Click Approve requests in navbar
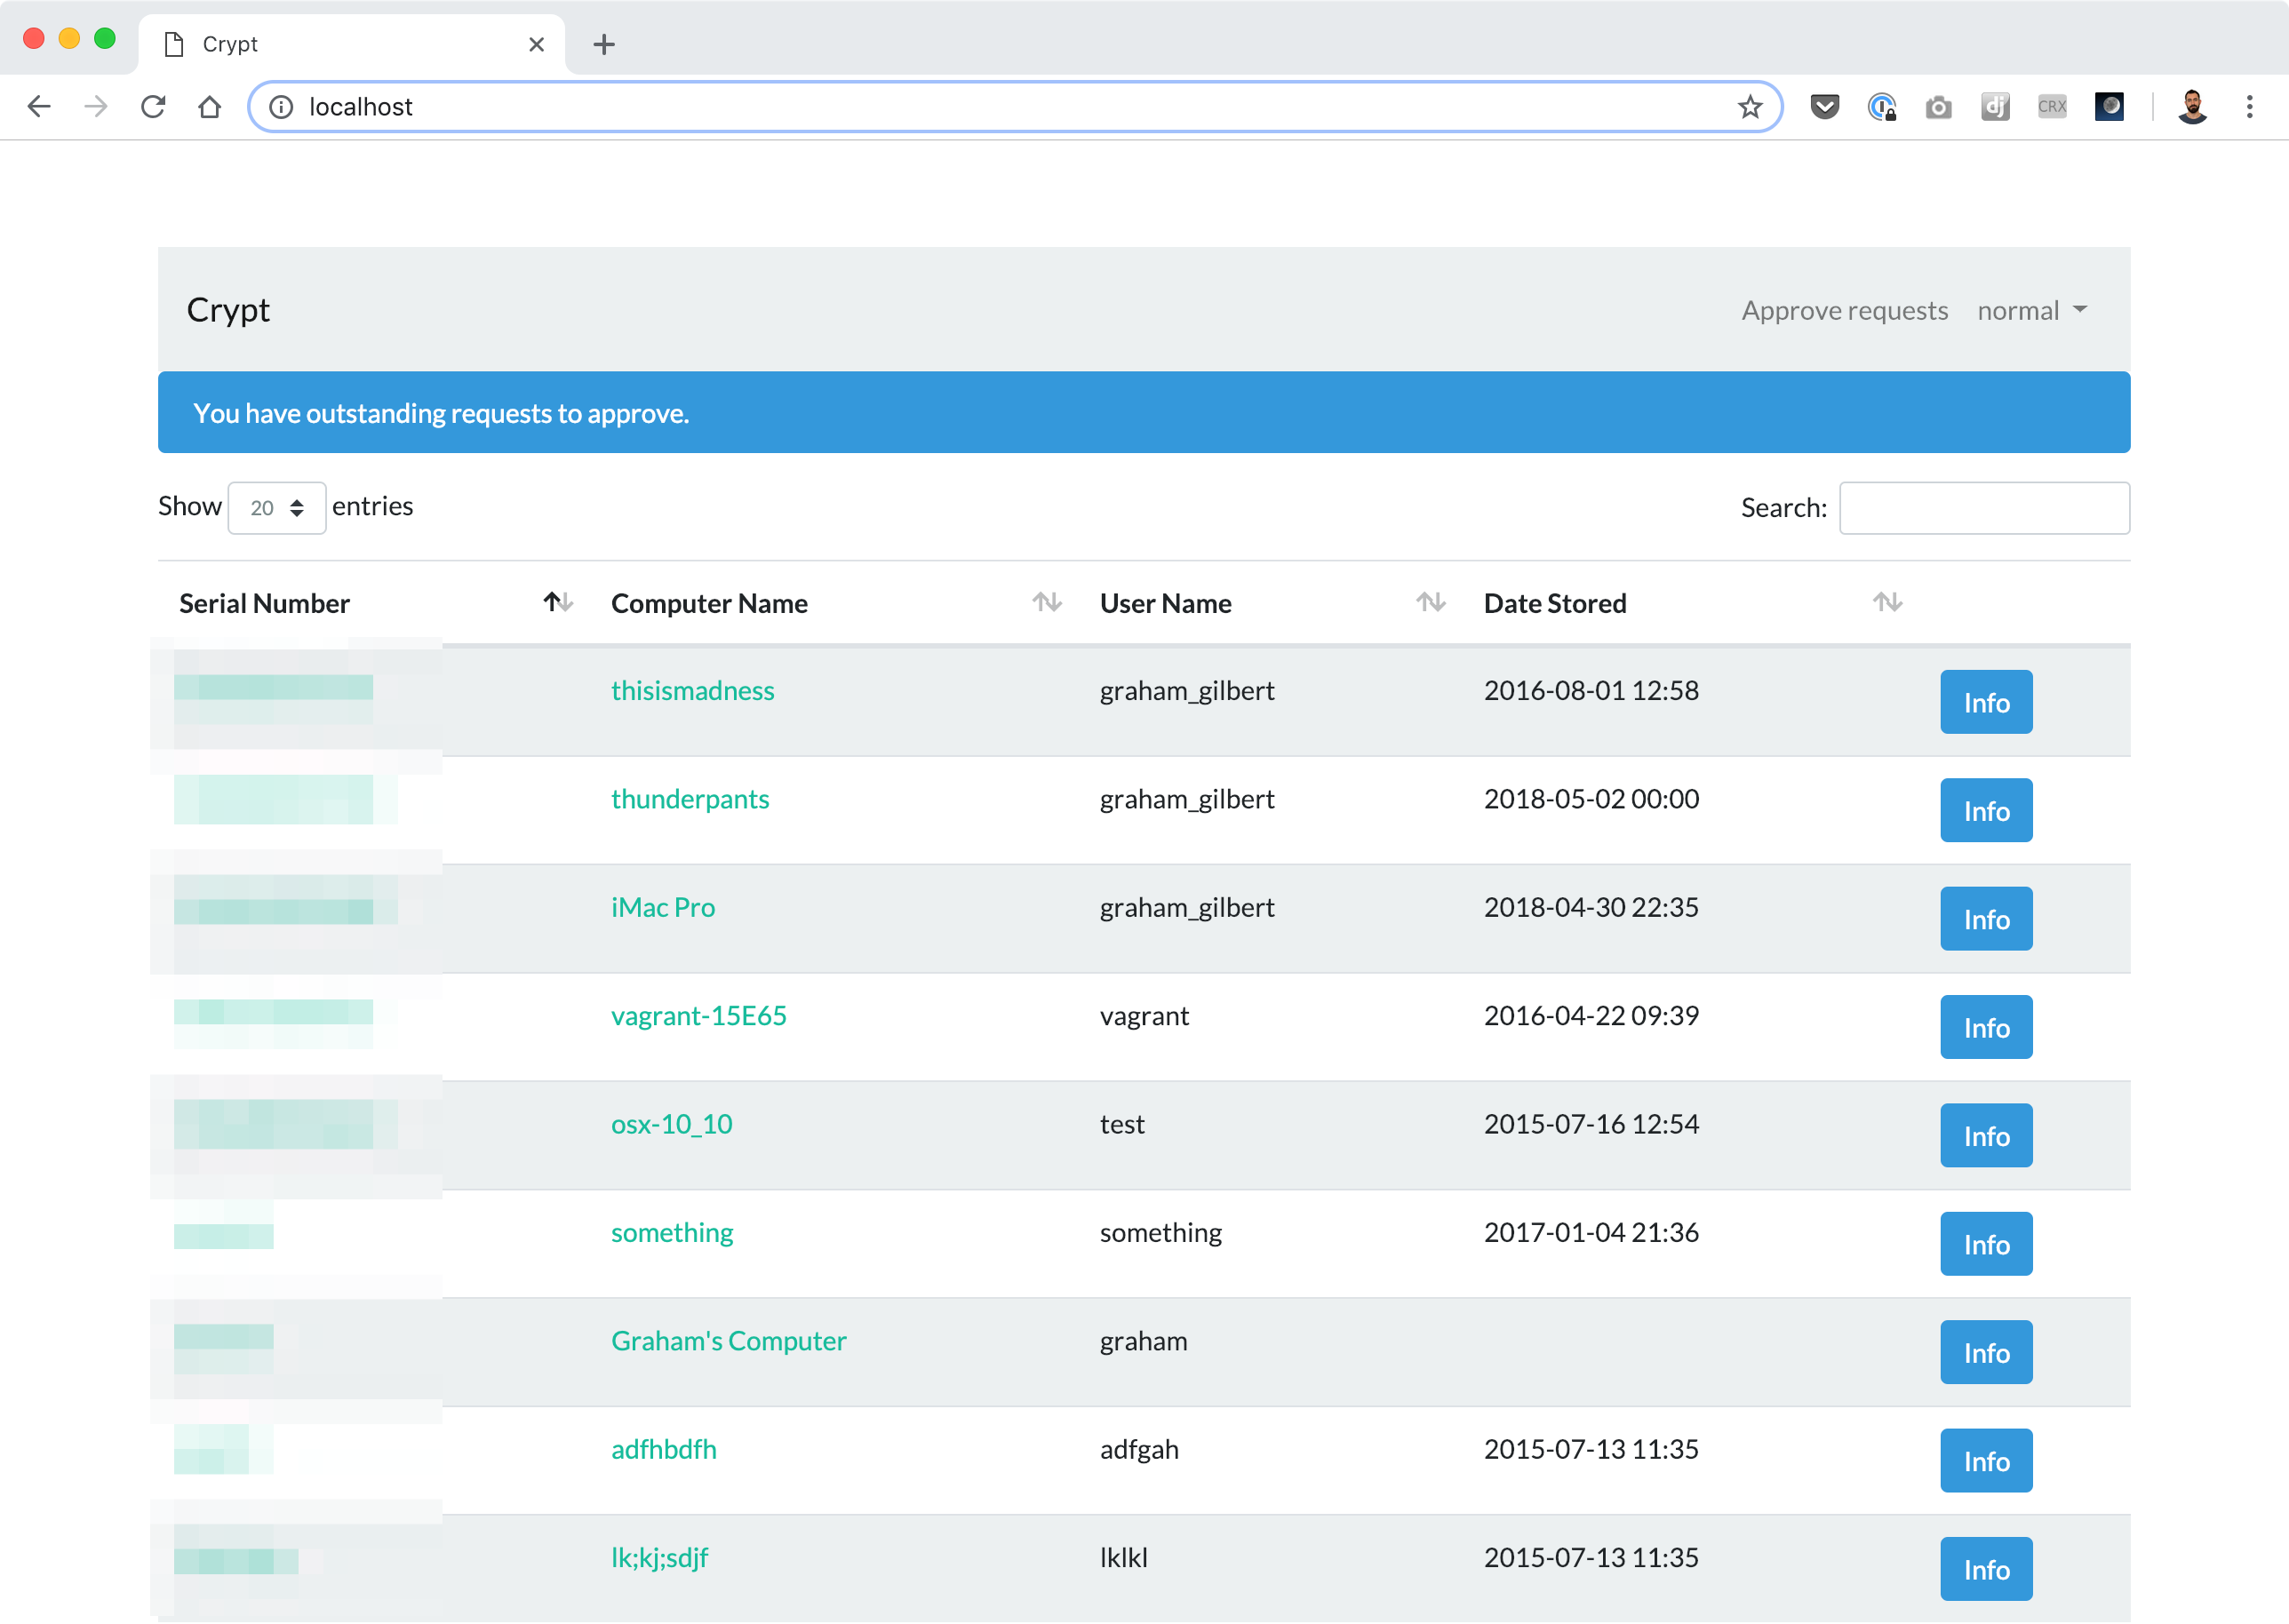Image resolution: width=2289 pixels, height=1624 pixels. click(x=1844, y=310)
